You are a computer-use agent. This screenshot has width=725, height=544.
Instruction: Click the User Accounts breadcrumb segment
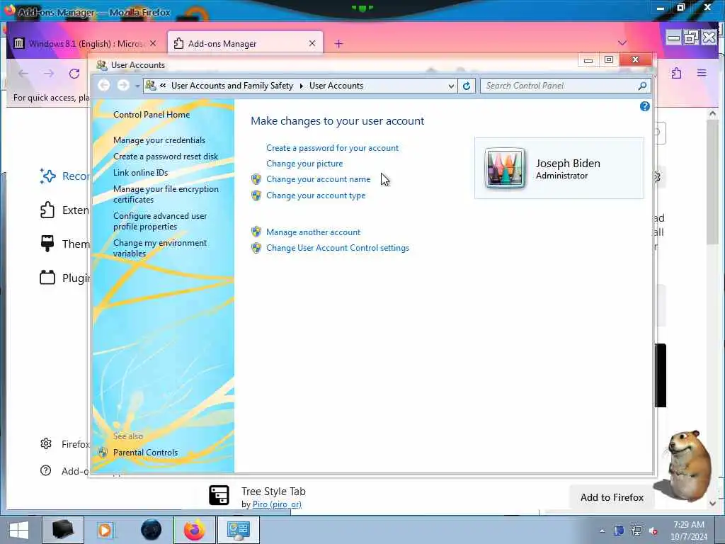point(336,86)
